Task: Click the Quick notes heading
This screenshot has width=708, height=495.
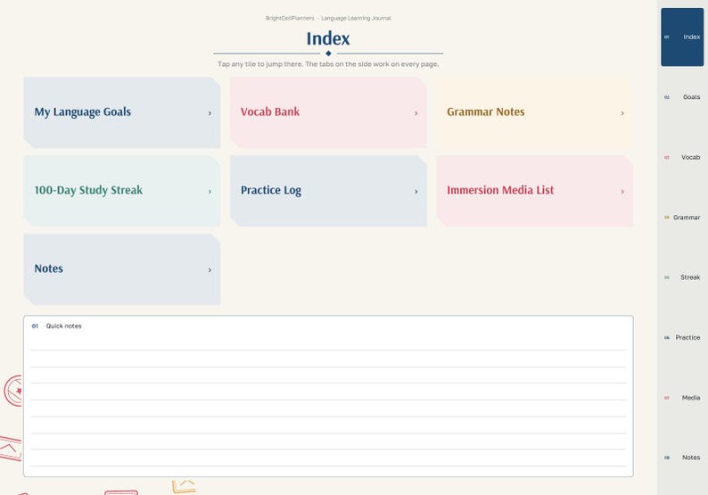Action: [x=63, y=326]
